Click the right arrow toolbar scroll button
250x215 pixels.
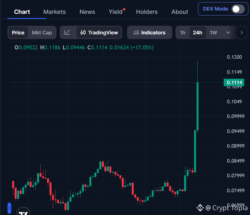pyautogui.click(x=242, y=33)
